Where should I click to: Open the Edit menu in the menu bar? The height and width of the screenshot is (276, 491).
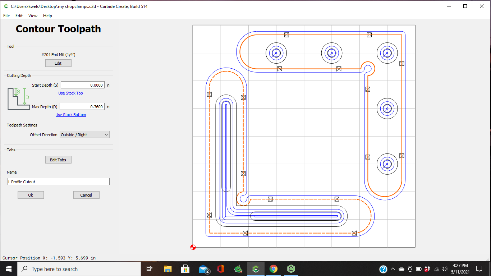[19, 16]
